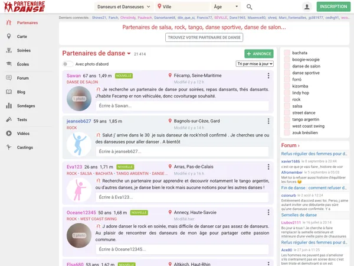Viewport: 354px width, 266px height.
Task: Check the rock filter
Action: click(x=287, y=99)
